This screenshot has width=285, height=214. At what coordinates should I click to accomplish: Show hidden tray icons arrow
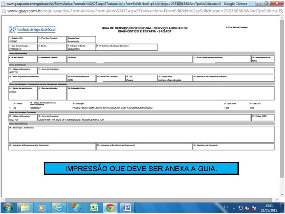tap(234, 208)
